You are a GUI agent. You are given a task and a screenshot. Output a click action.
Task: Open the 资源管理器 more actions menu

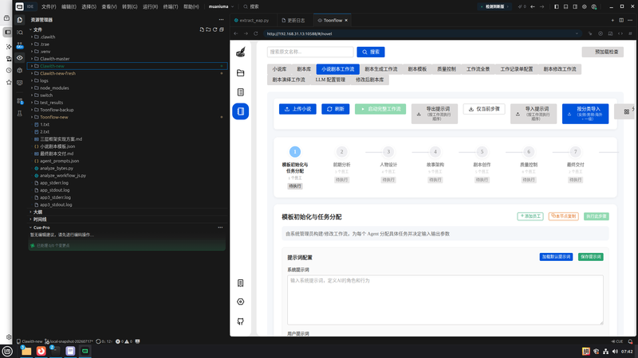(x=221, y=19)
